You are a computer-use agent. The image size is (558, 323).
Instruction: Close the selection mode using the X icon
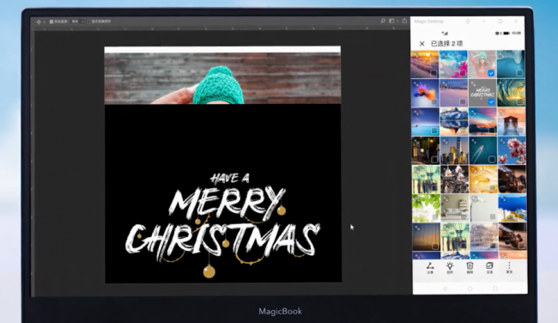pos(422,44)
